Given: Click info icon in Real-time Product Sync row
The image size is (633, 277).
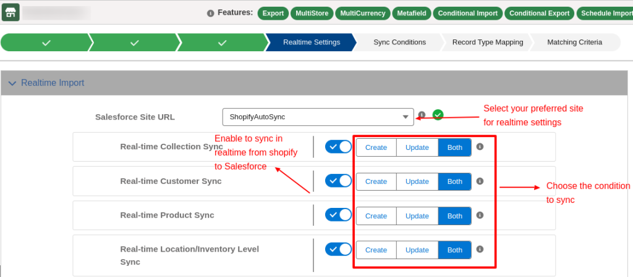Looking at the screenshot, I should (x=480, y=215).
